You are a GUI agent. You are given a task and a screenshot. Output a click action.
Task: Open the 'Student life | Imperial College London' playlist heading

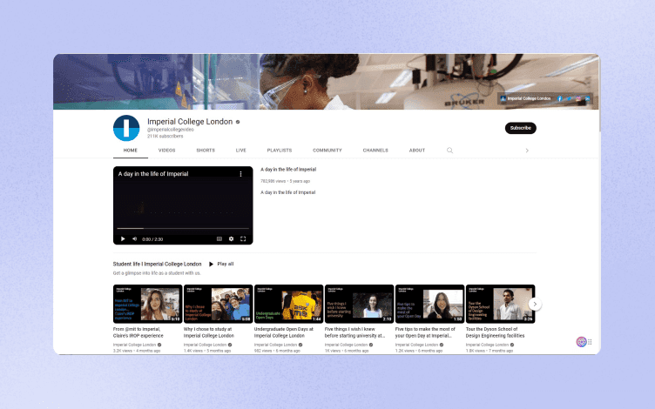click(x=157, y=265)
